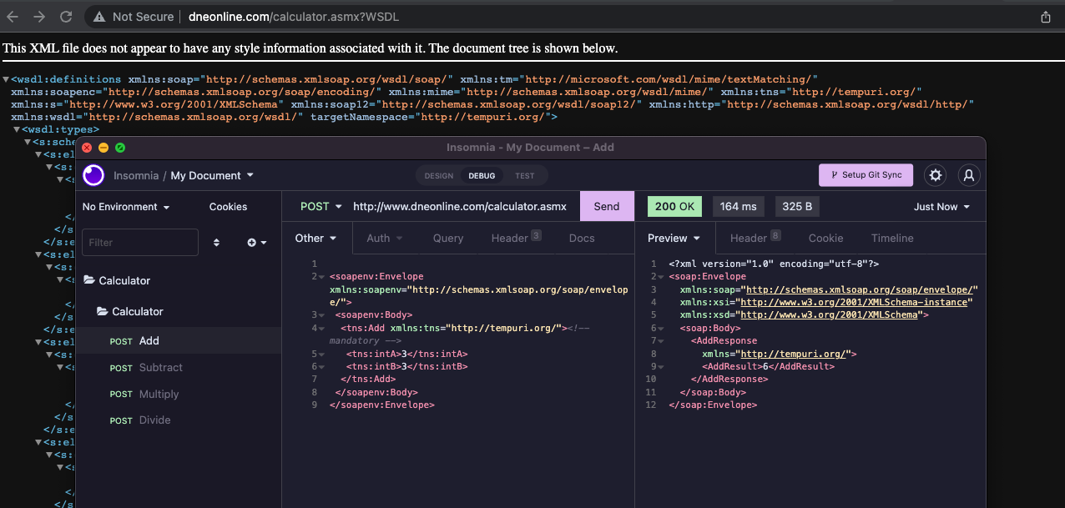Screen dimensions: 1065x508
Task: Click the Insomnia purple logo icon
Action: [x=94, y=175]
